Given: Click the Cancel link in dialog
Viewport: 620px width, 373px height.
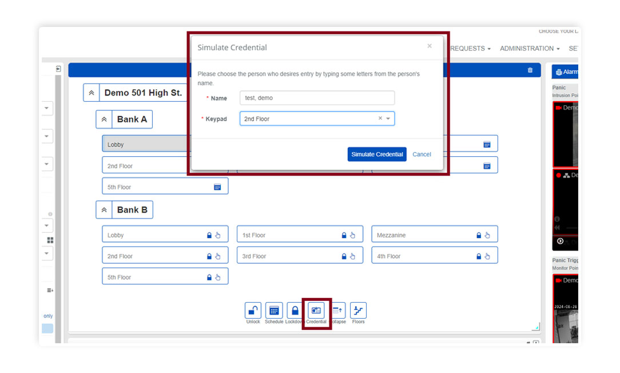Looking at the screenshot, I should point(422,154).
